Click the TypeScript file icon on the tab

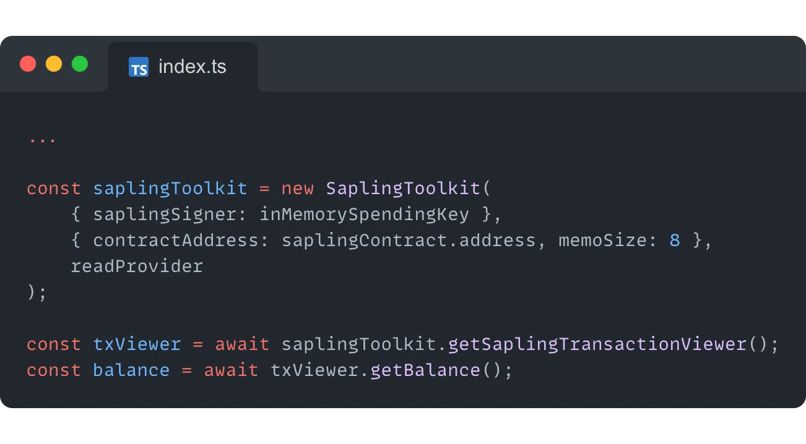point(139,67)
